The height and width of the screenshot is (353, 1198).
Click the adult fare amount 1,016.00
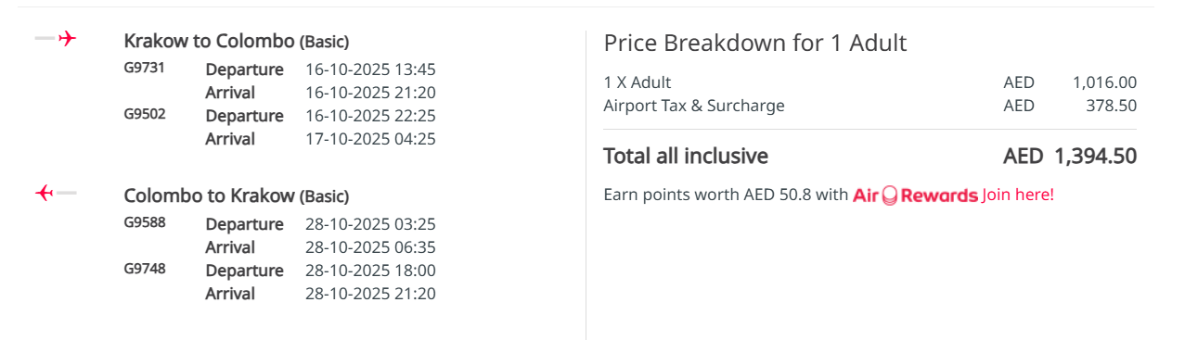pos(1104,82)
